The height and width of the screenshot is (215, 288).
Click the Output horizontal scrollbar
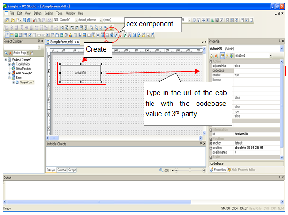point(99,202)
